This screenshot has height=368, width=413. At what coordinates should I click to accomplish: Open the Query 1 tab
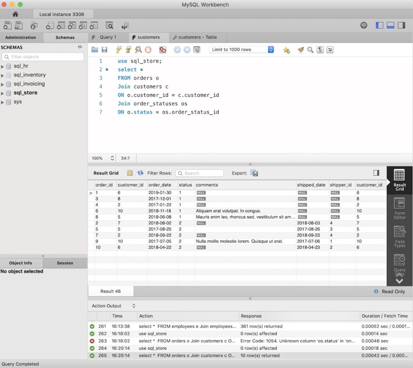coord(108,38)
